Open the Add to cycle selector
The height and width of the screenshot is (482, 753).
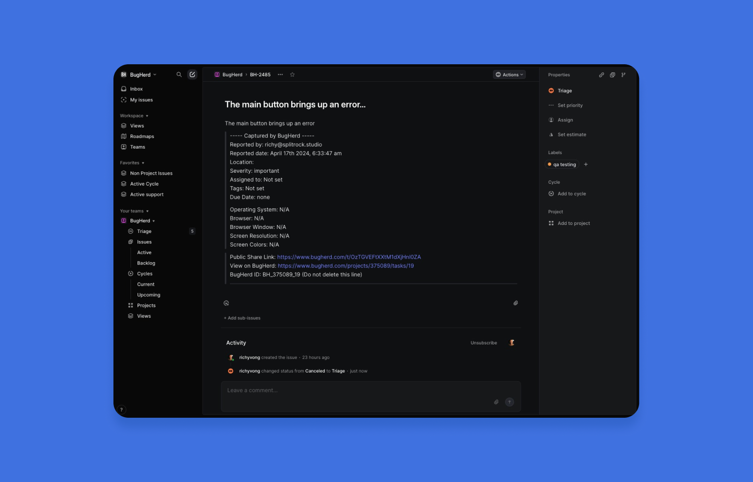[567, 194]
